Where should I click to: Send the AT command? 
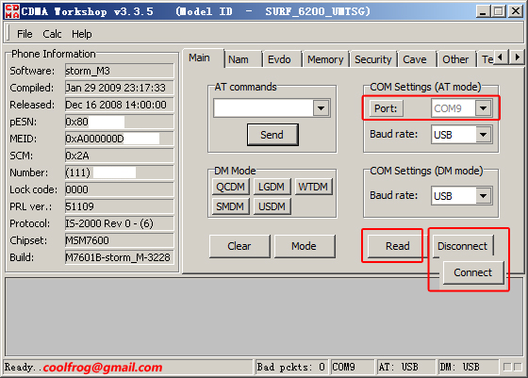coord(272,135)
